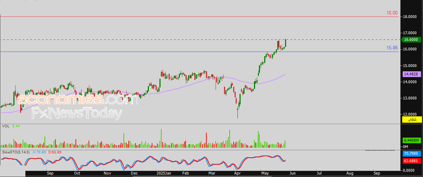Click the 18.0000 price axis label
Image resolution: width=423 pixels, height=177 pixels.
410,17
